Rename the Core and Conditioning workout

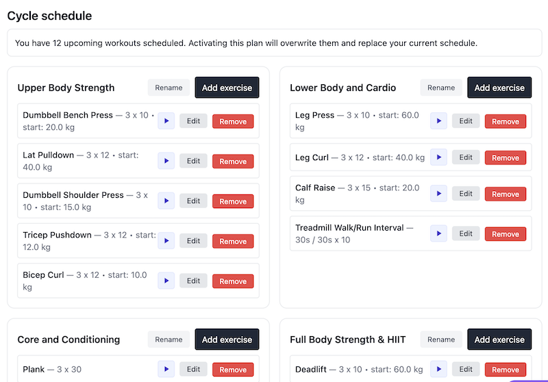tap(169, 340)
